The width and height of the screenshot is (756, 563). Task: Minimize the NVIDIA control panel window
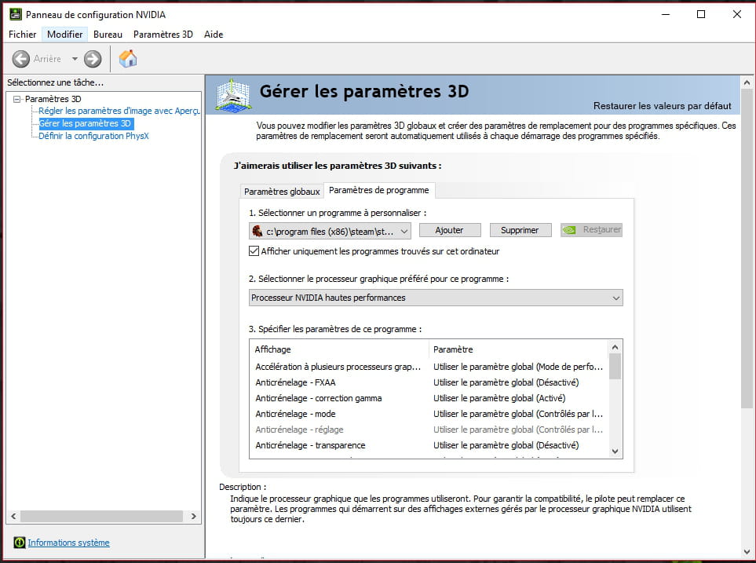tap(666, 14)
